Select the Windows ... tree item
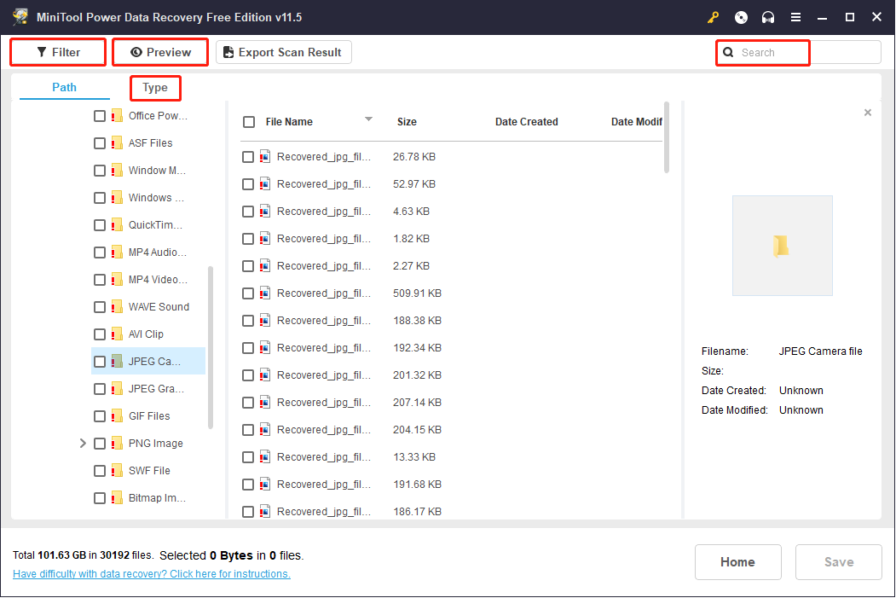 156,198
